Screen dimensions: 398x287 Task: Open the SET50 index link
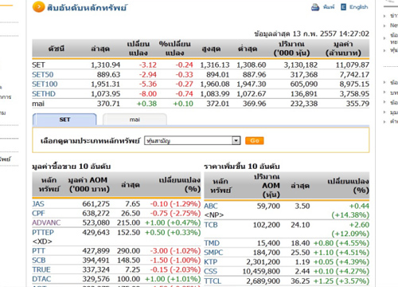click(43, 75)
